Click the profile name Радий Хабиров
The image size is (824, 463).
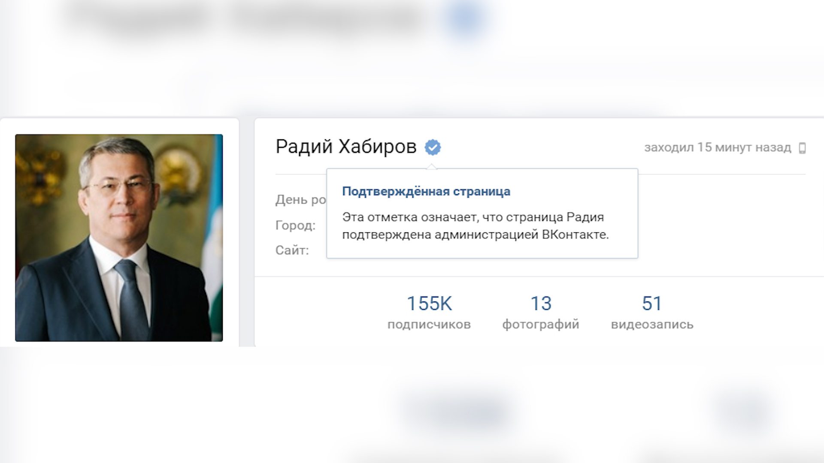(x=346, y=147)
